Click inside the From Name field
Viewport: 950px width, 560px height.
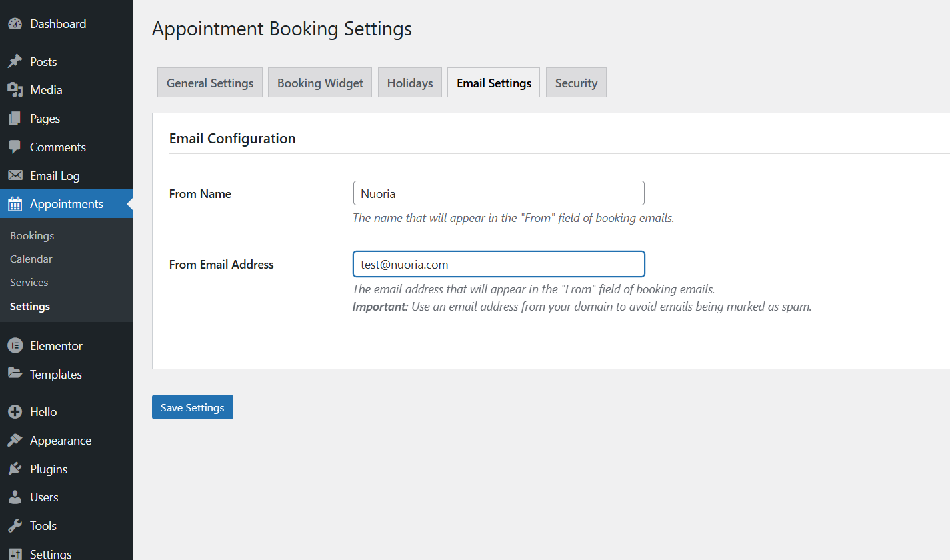[x=498, y=193]
